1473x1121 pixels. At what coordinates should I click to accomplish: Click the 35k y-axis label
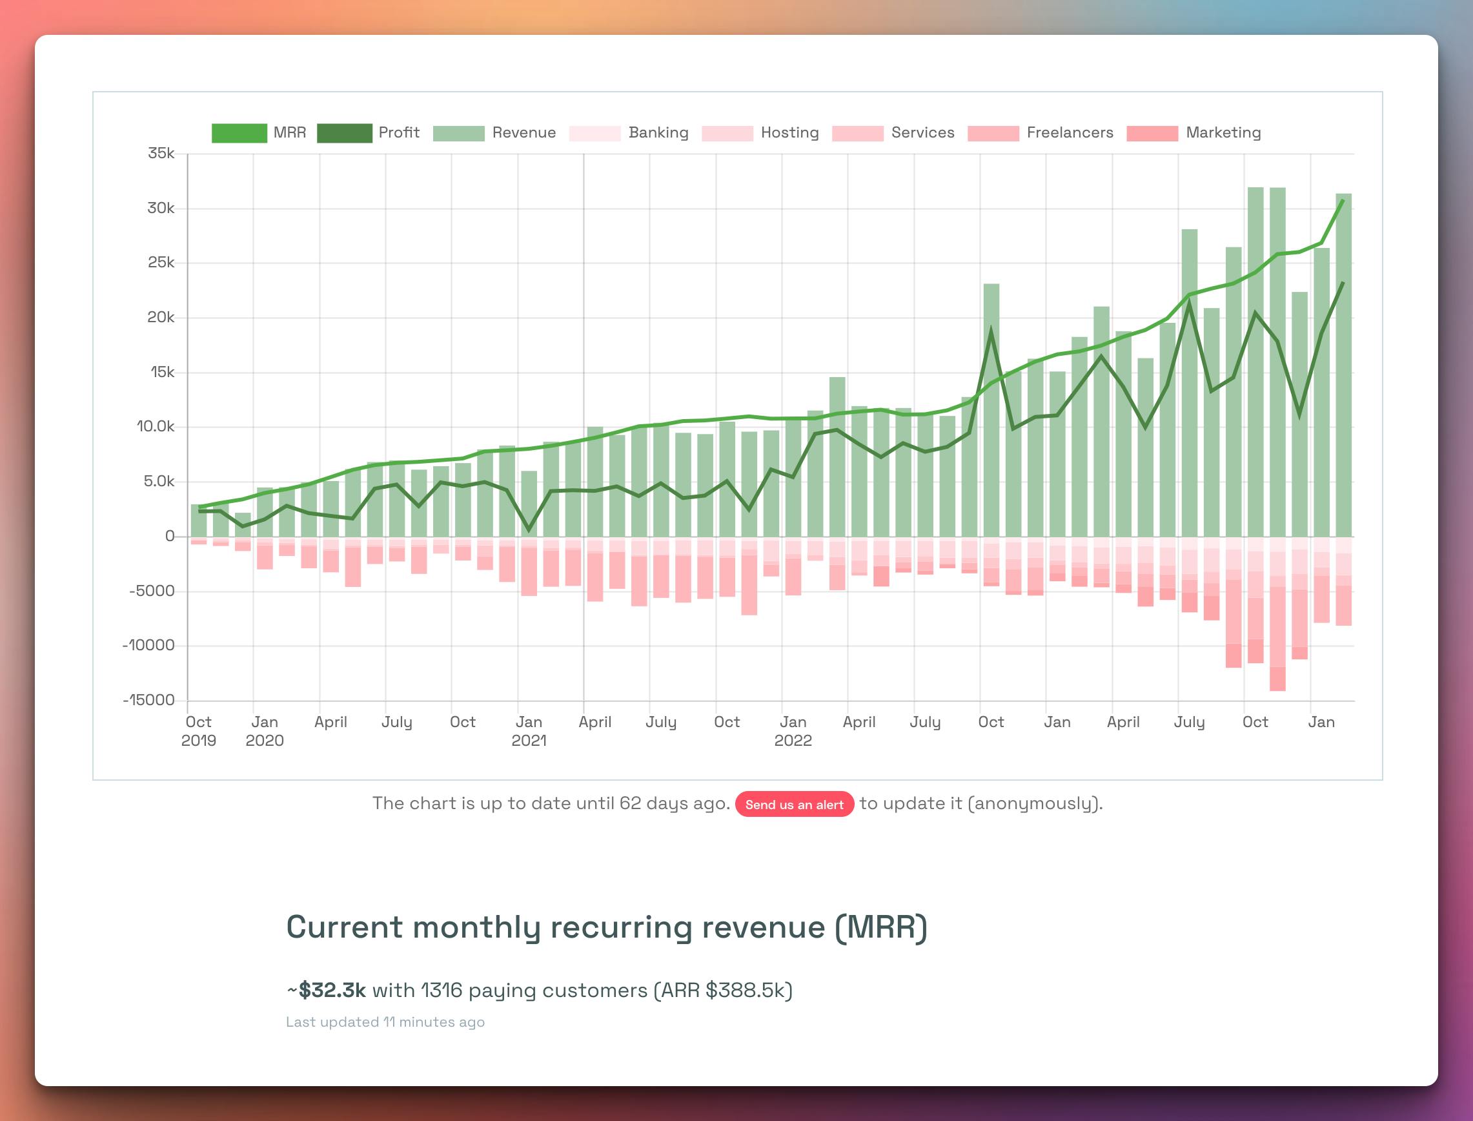161,154
